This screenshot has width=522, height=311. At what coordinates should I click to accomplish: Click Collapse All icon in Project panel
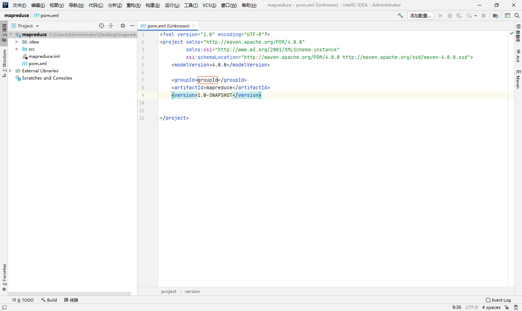111,26
